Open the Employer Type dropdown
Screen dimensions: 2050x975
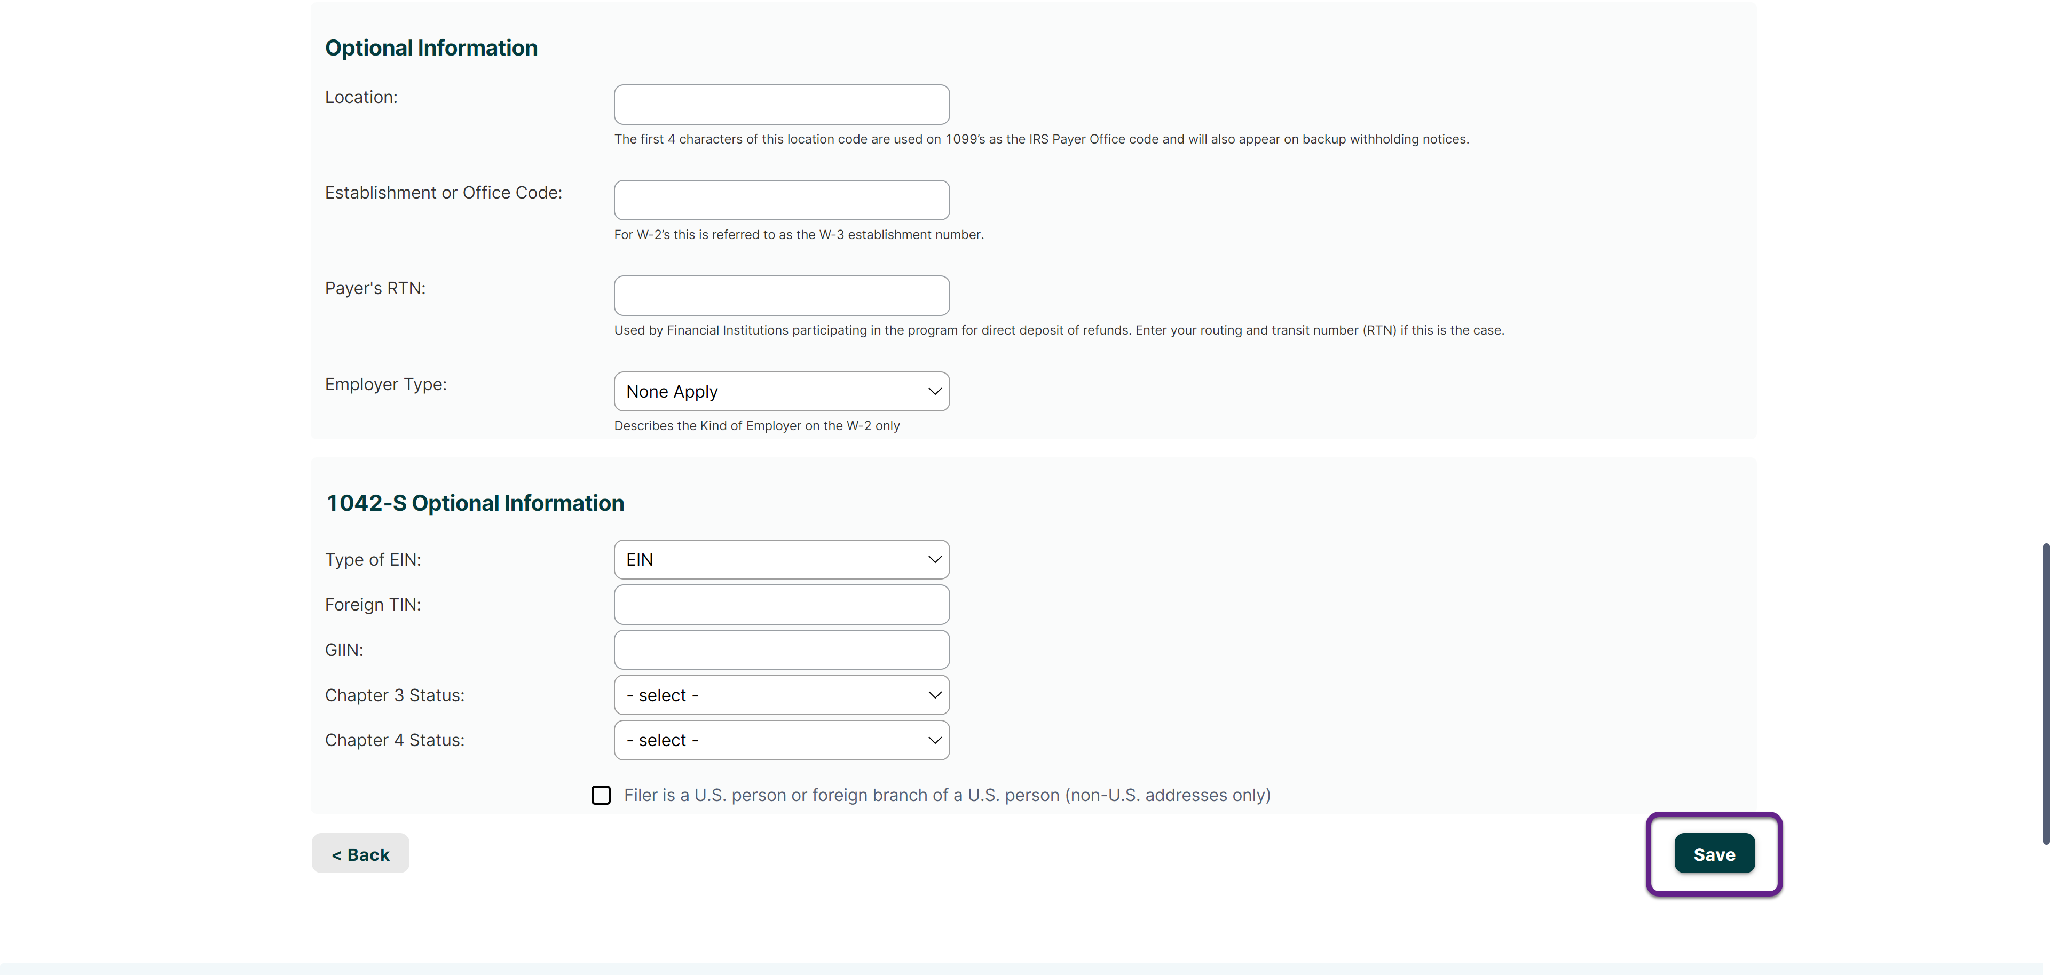coord(780,391)
